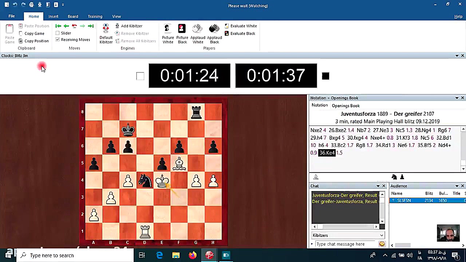
Task: Click Evaluate Black
Action: click(x=240, y=33)
